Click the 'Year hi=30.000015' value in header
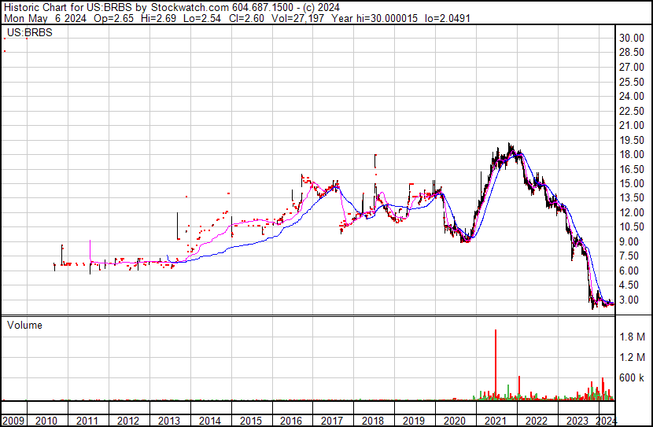The height and width of the screenshot is (427, 653). pos(374,19)
